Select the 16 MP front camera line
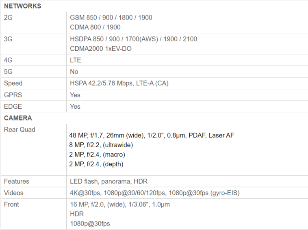The width and height of the screenshot is (308, 230). [119, 204]
